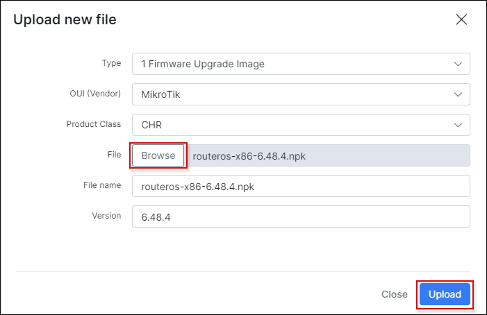Open the Product Class dropdown chevron
This screenshot has width=487, height=315.
[457, 125]
